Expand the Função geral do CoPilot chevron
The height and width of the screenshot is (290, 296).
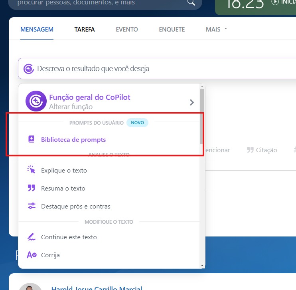point(192,102)
